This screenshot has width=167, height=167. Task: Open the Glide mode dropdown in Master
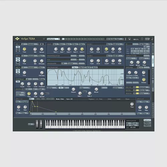tap(20, 95)
